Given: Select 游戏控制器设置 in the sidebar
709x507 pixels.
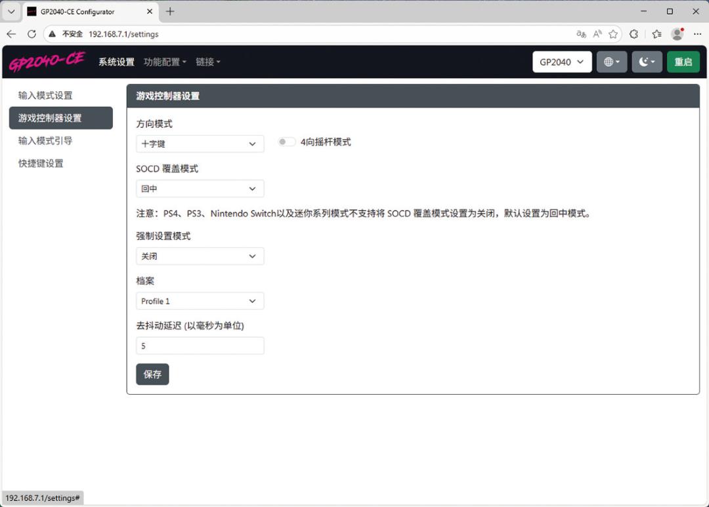Looking at the screenshot, I should (60, 118).
